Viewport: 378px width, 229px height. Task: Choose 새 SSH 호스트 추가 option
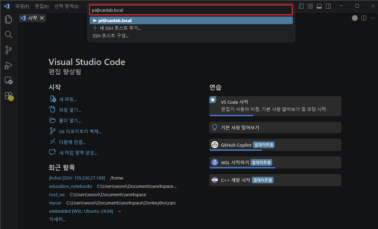(191, 28)
